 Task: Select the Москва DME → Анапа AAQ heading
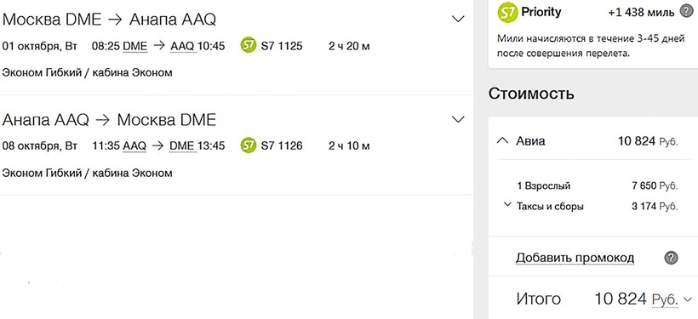pos(110,20)
